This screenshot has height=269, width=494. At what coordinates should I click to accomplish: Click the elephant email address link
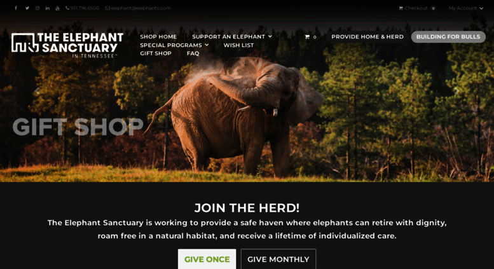(138, 8)
